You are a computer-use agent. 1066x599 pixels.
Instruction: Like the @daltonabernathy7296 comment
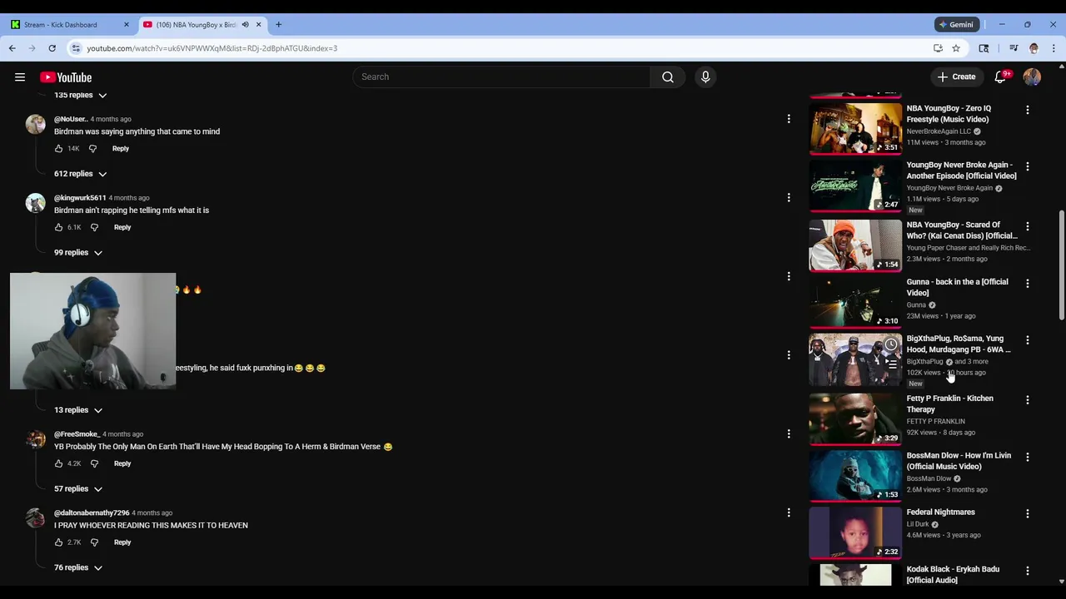58,542
